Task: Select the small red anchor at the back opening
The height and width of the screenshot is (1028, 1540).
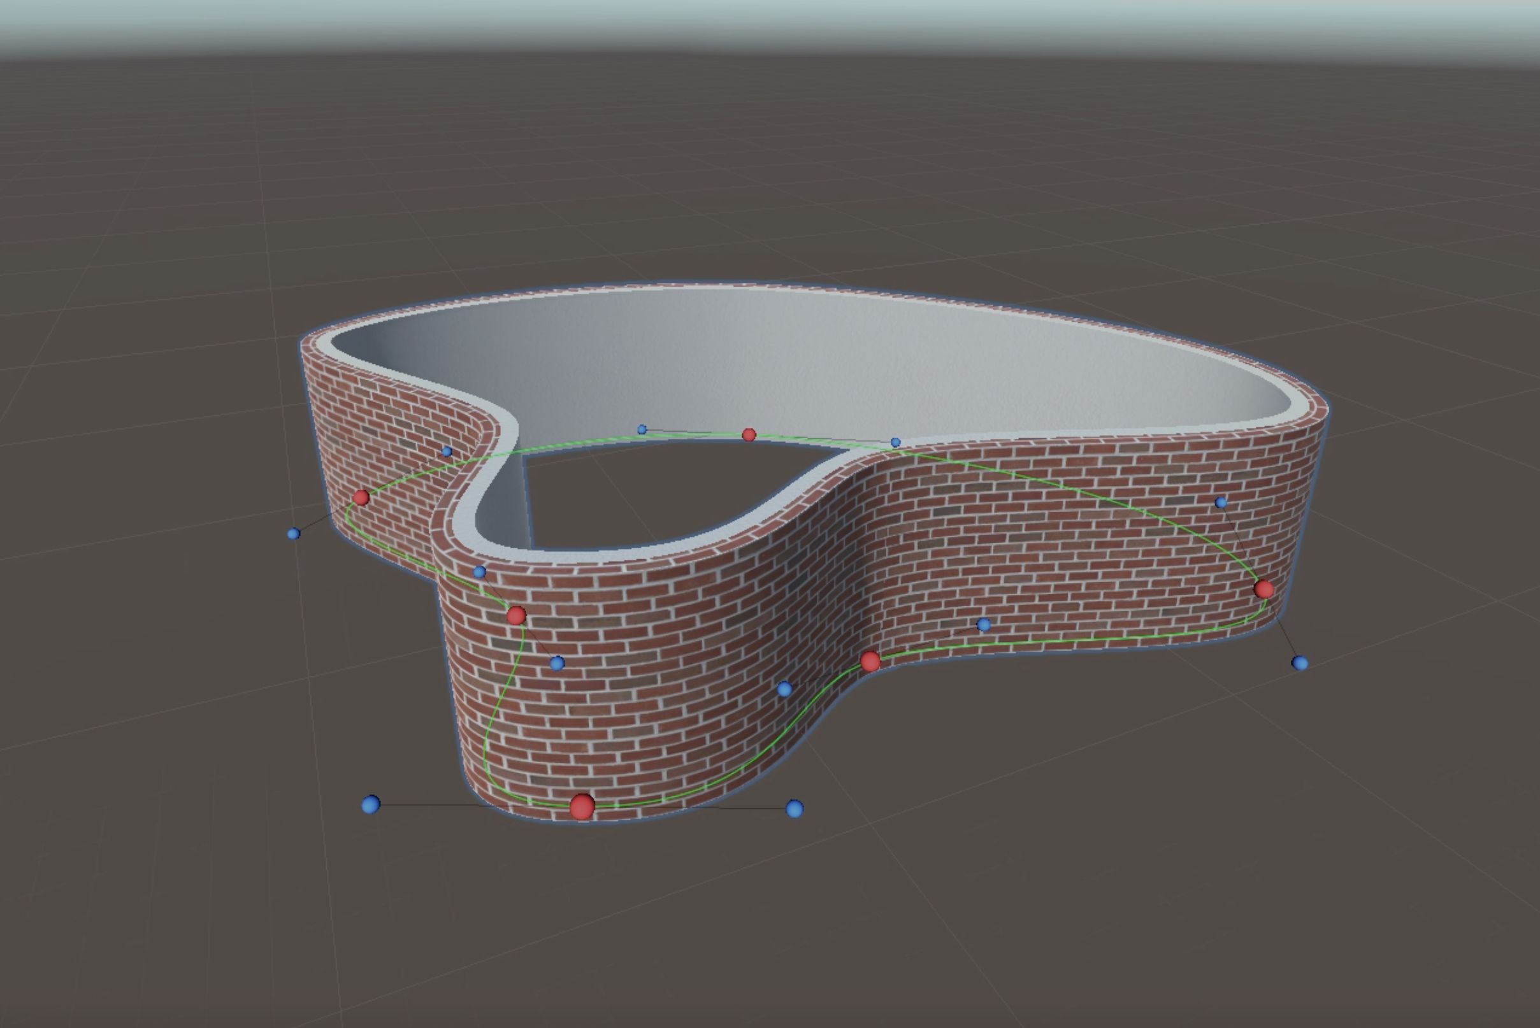Action: 749,434
